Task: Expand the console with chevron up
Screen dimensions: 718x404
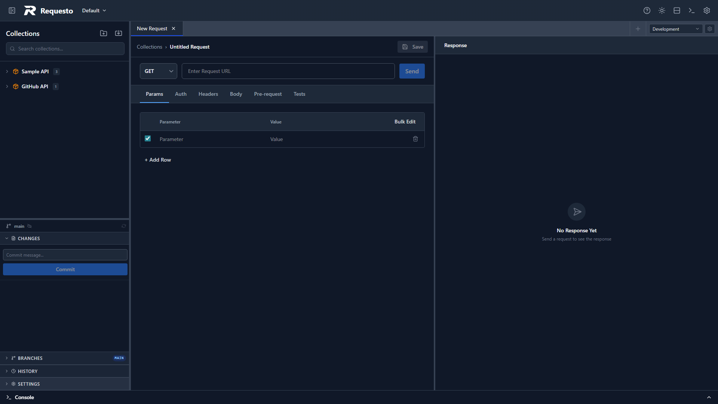Action: coord(709,397)
